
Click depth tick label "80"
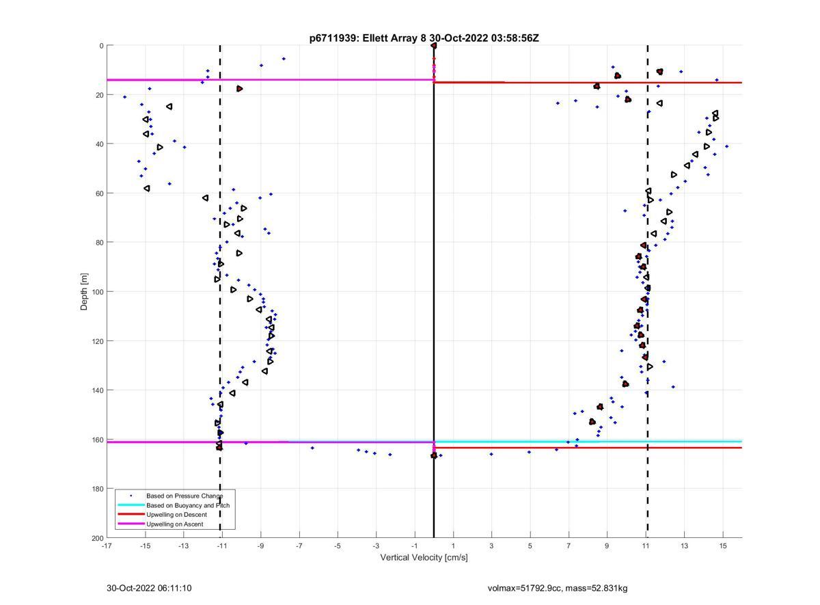(x=99, y=243)
